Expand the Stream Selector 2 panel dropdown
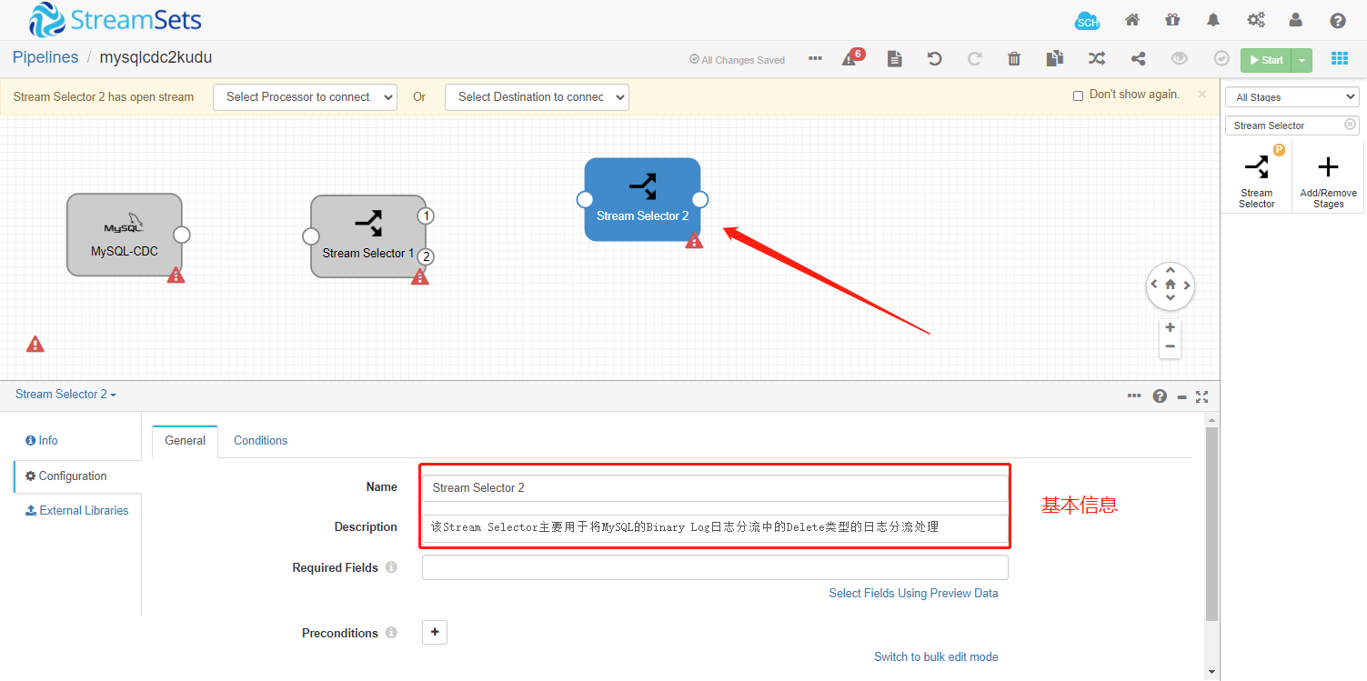Screen dimensions: 1367x681 click(65, 394)
